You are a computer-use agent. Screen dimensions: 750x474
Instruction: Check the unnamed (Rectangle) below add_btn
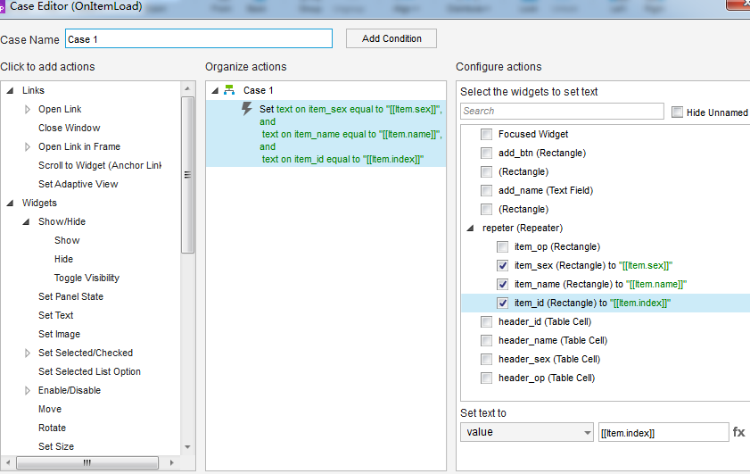(486, 171)
